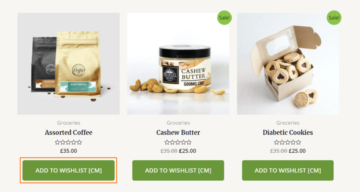The width and height of the screenshot is (360, 192).
Task: Click the Sale! badge on Cashew Butter
Action: coord(224,18)
